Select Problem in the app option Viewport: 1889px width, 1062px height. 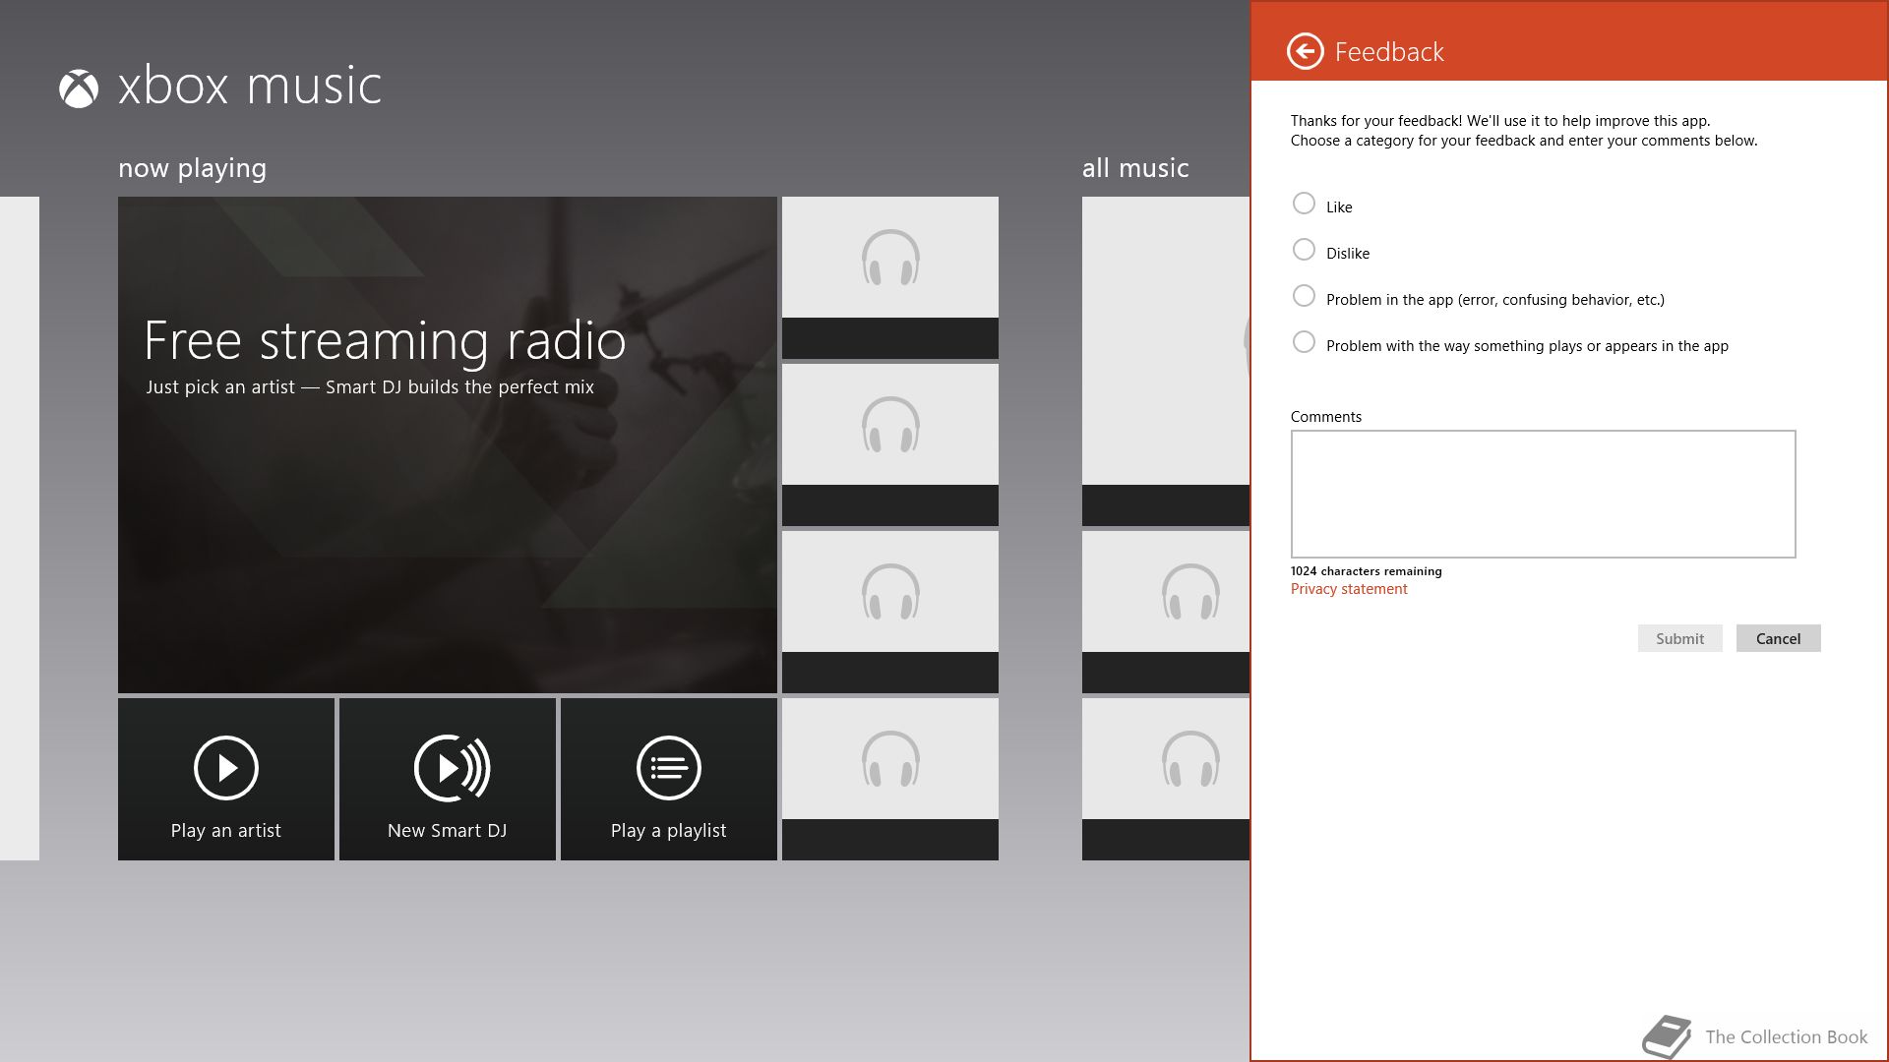click(1304, 296)
